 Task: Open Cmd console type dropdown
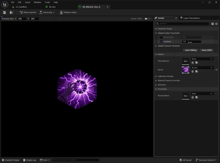pyautogui.click(x=45, y=160)
